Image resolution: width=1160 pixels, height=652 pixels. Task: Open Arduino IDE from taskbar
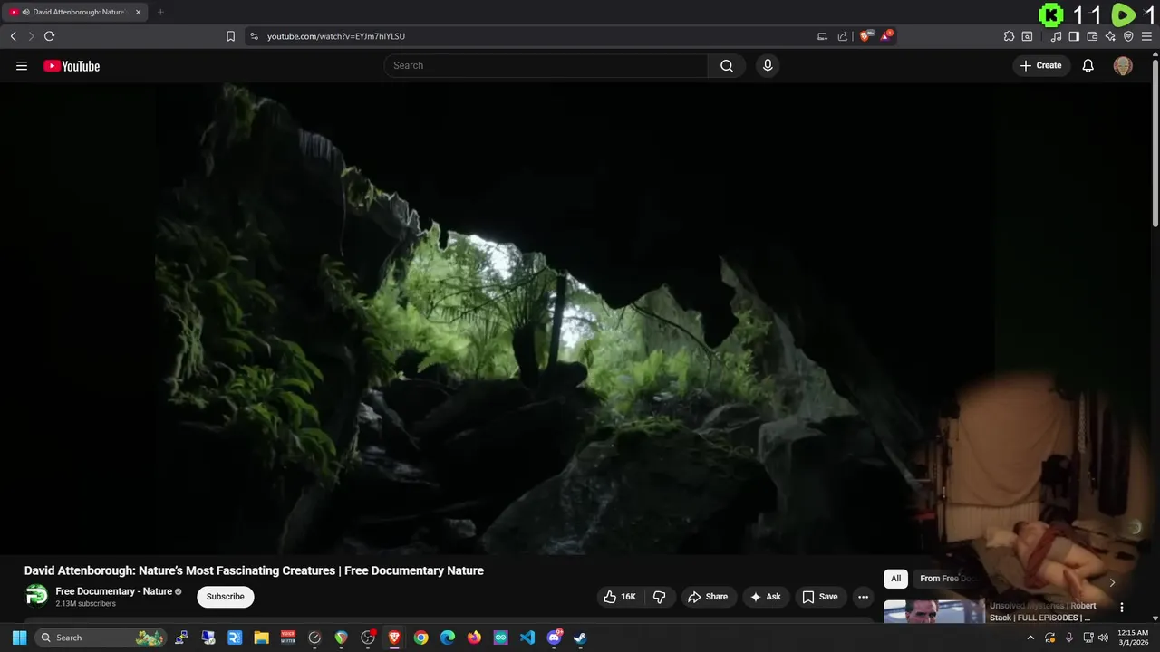[501, 638]
